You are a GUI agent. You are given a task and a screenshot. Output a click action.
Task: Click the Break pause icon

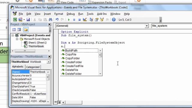(x=74, y=19)
